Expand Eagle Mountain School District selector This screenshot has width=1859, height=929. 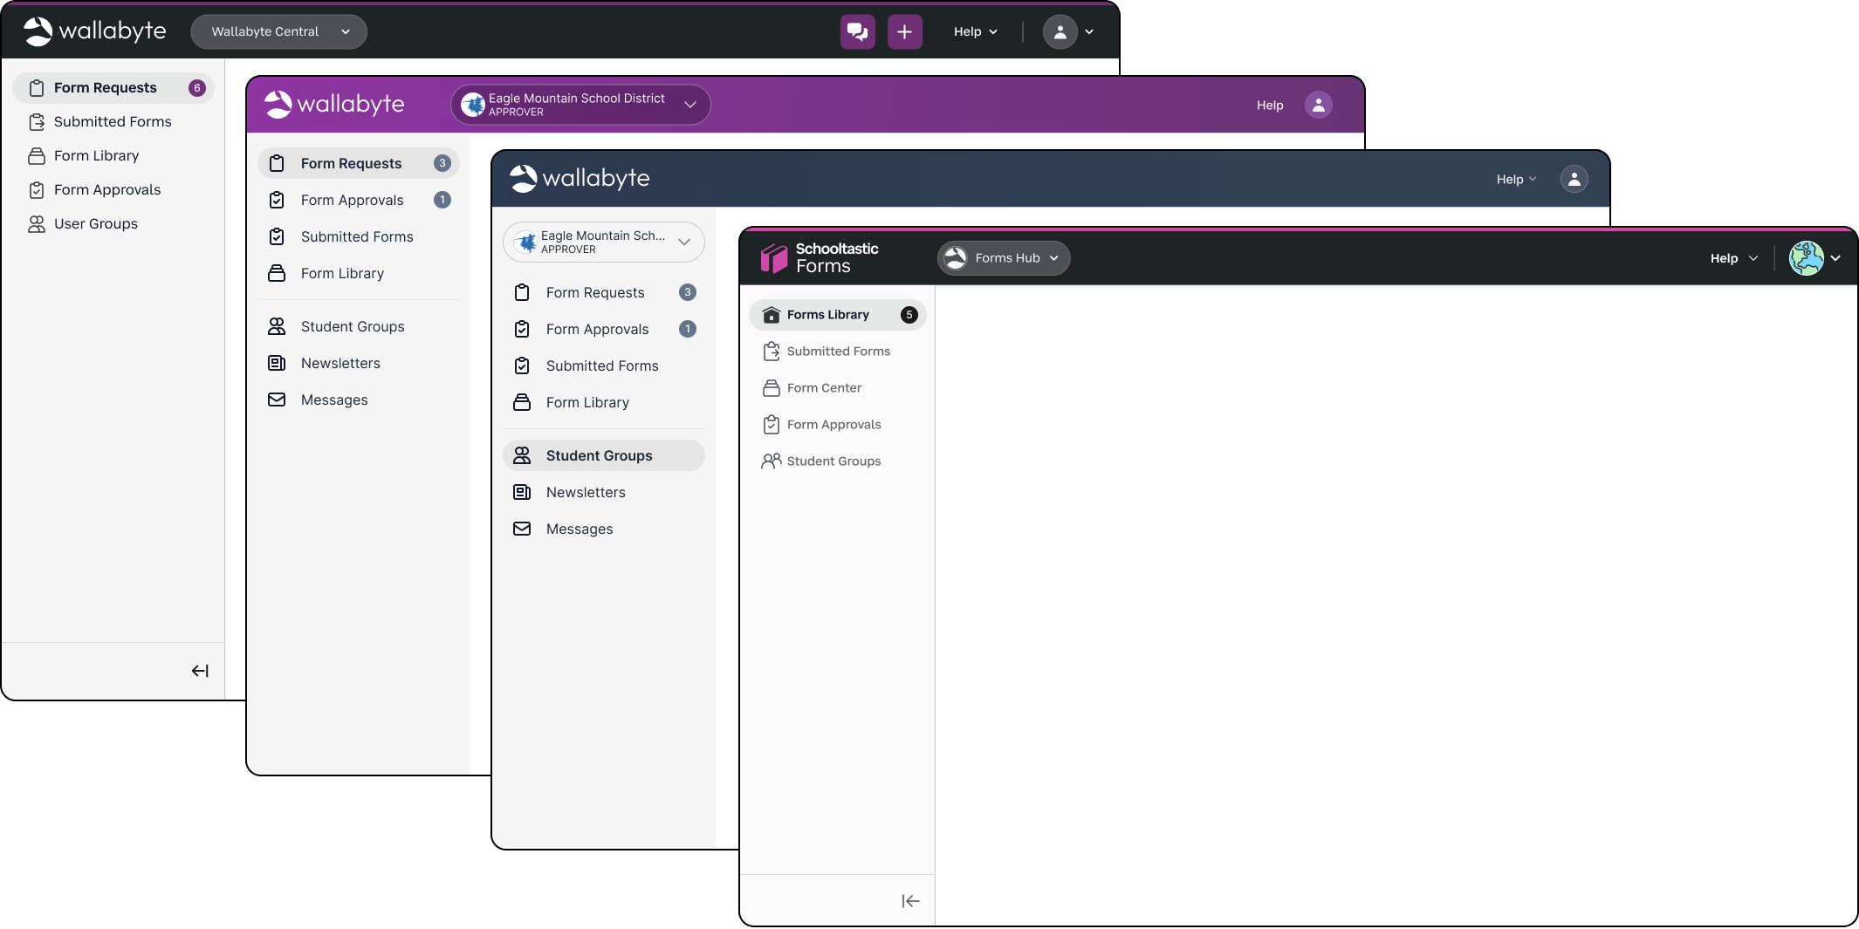pyautogui.click(x=580, y=105)
